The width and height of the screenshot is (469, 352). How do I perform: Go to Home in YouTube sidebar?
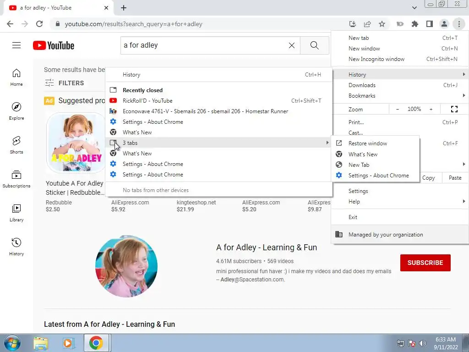pyautogui.click(x=16, y=77)
